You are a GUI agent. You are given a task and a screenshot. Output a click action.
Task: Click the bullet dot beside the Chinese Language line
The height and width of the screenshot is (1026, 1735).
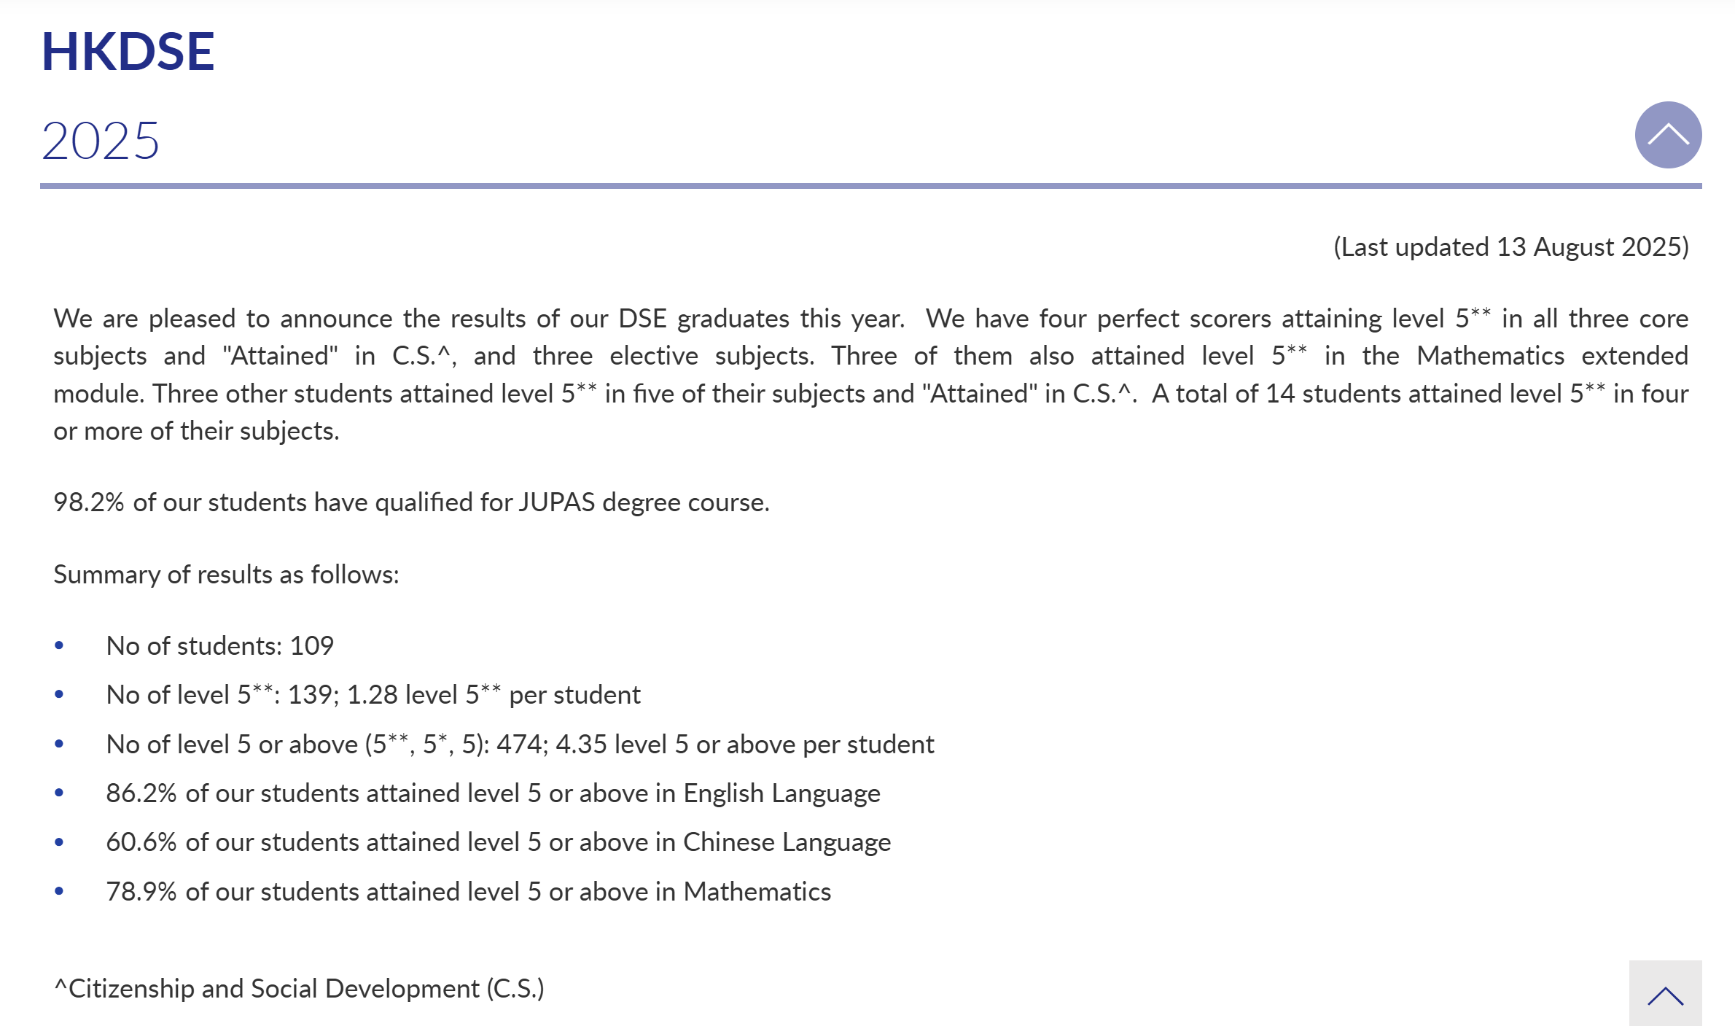(59, 842)
